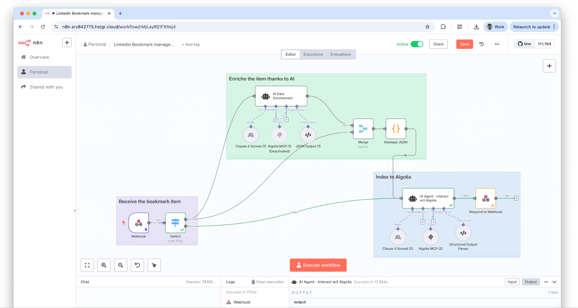Reload the browser page

click(x=43, y=27)
